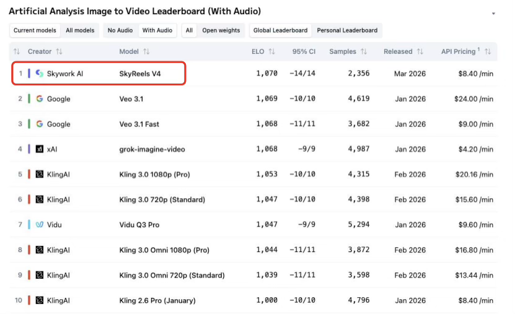Viewport: 515px width, 314px height.
Task: Click the Skywork AI logo icon
Action: coord(40,74)
